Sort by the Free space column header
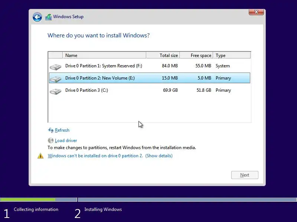Viewport: 297px width, 222px height. (x=196, y=55)
